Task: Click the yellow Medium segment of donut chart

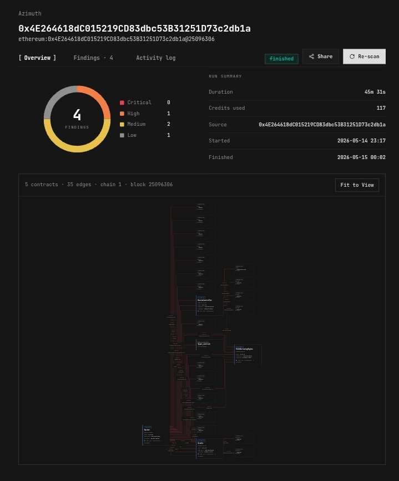Action: pyautogui.click(x=77, y=149)
